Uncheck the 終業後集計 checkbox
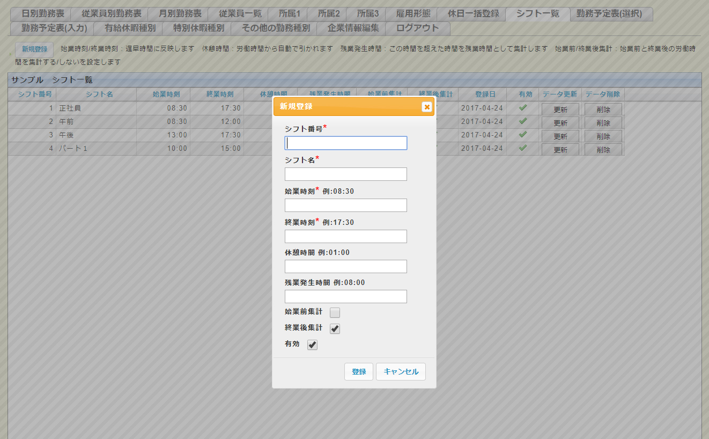The height and width of the screenshot is (439, 709). [335, 329]
